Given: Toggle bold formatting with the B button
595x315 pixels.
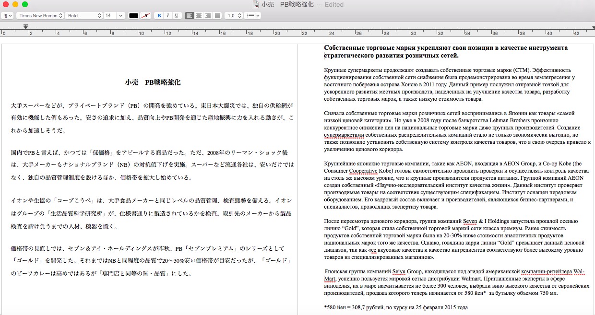Looking at the screenshot, I should pyautogui.click(x=159, y=15).
